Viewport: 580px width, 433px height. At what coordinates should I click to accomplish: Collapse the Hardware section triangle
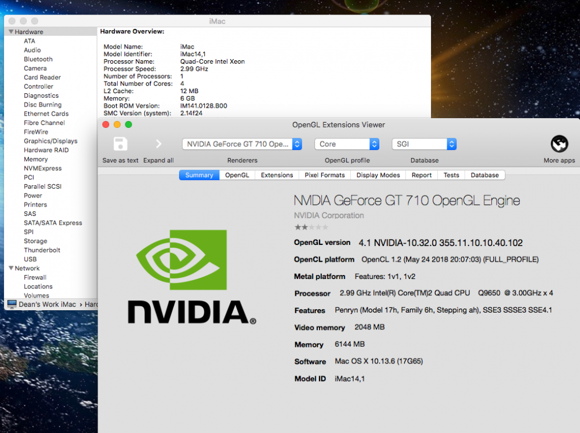click(x=11, y=32)
